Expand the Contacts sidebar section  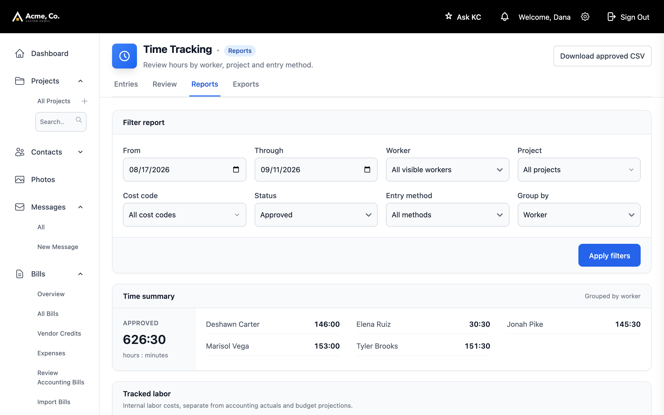[80, 152]
